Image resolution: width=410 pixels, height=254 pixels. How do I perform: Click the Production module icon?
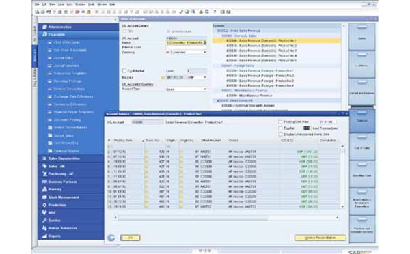(x=44, y=205)
